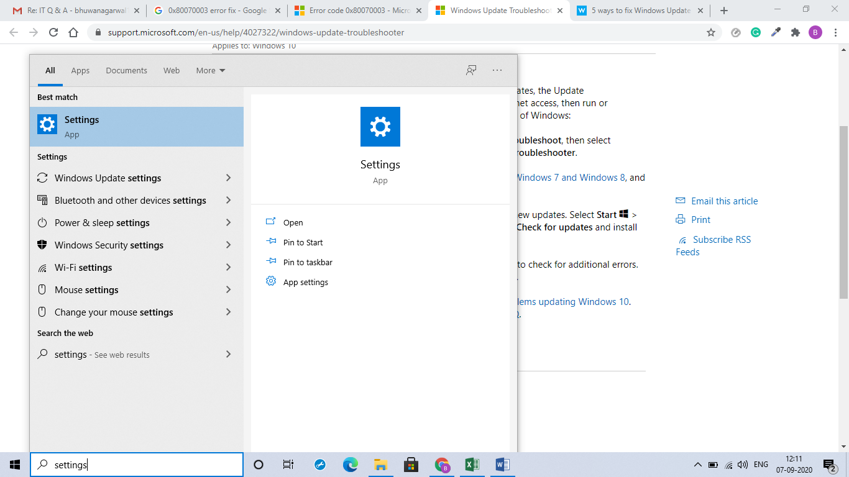The height and width of the screenshot is (477, 849).
Task: Open Microsoft Edge from the taskbar
Action: [x=350, y=464]
